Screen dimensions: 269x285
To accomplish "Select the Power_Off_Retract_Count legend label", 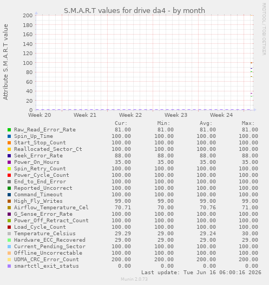I will coord(51,221).
